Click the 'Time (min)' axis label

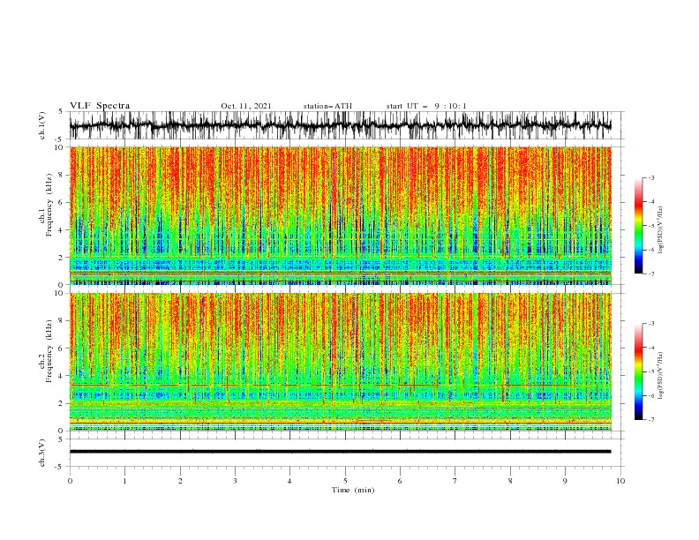353,490
